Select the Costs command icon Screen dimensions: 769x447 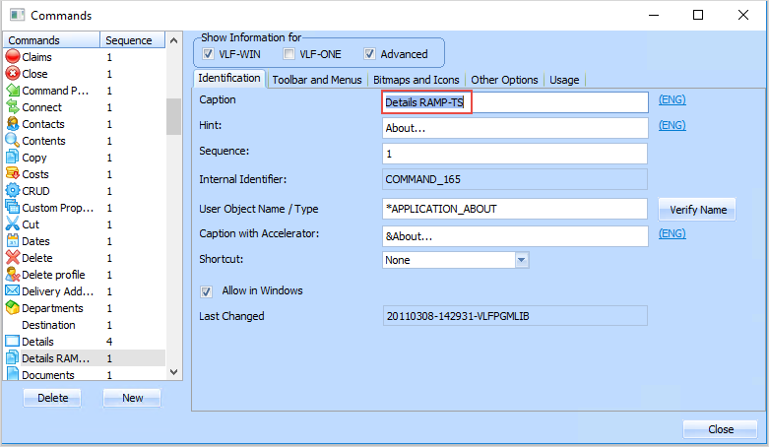[x=13, y=174]
